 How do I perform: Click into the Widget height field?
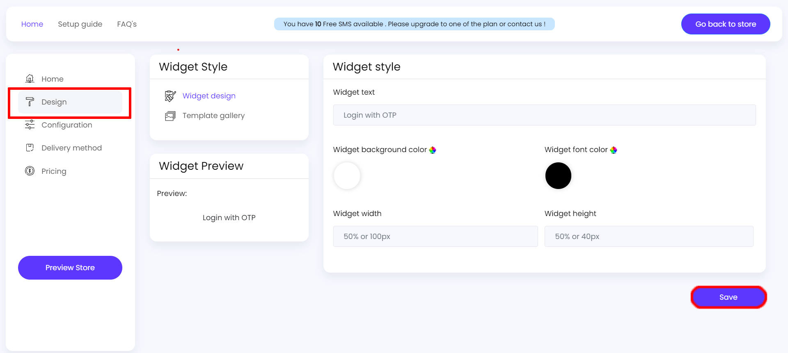(648, 237)
